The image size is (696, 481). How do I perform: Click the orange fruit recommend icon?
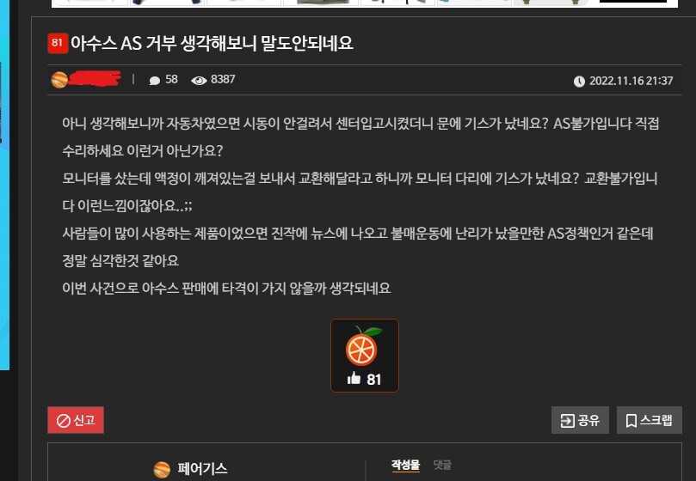click(x=364, y=346)
